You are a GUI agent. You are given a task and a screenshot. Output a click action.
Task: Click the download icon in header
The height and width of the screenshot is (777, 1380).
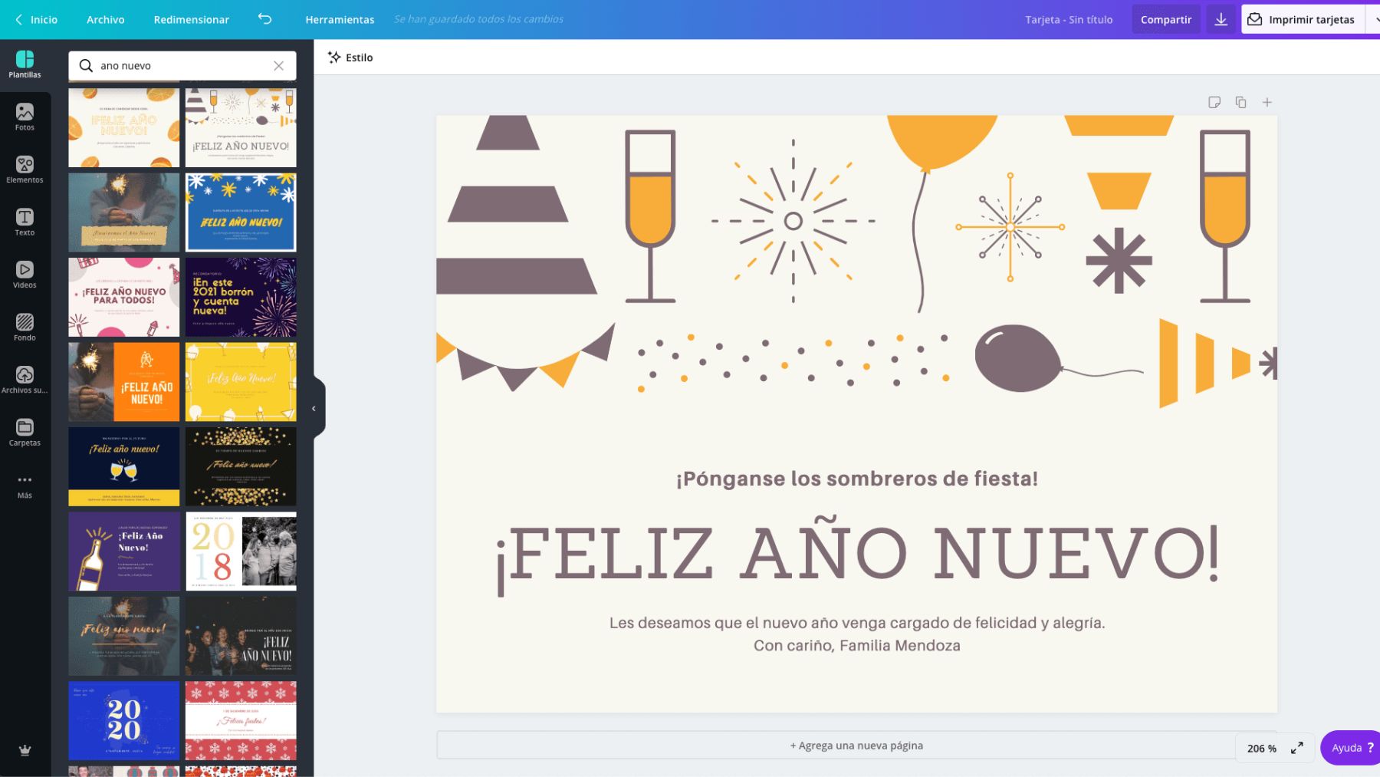(1221, 19)
